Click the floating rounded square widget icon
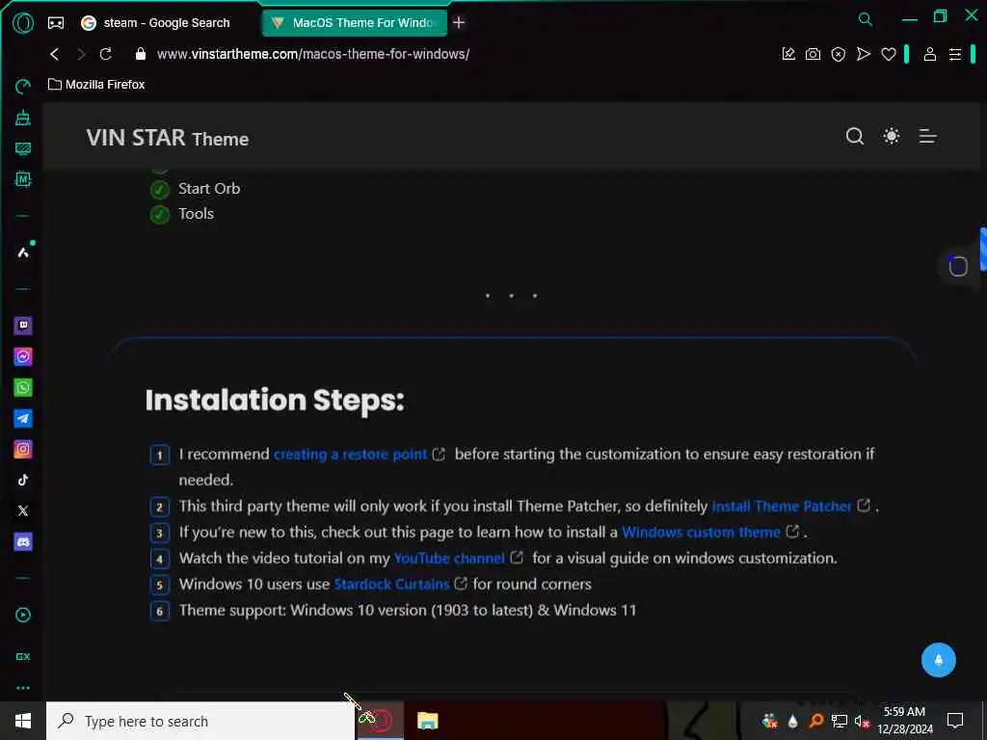 (x=957, y=266)
